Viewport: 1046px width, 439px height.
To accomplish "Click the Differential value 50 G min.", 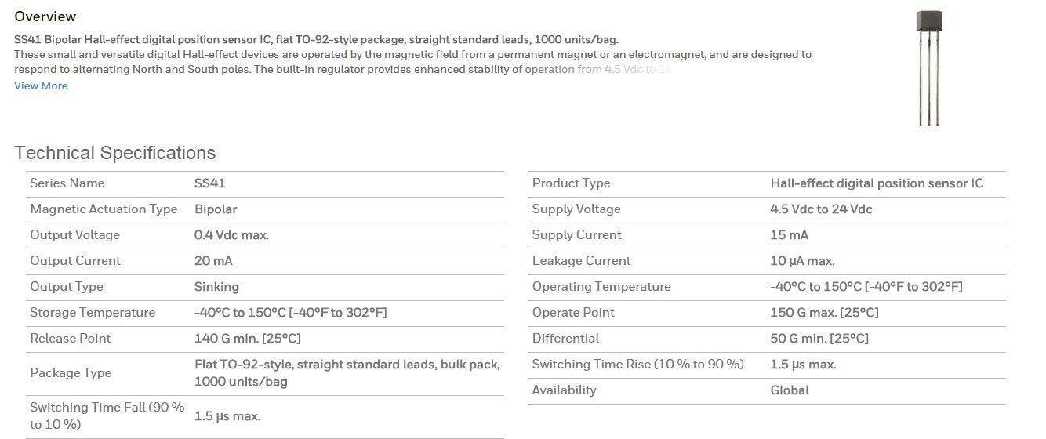I will point(819,338).
